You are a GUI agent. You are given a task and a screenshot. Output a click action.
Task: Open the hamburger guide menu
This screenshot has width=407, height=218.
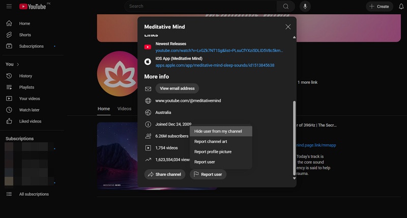[x=9, y=6]
